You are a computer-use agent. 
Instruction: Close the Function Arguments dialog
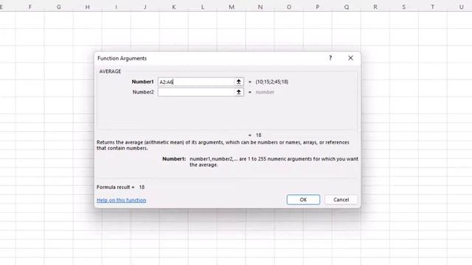click(x=350, y=58)
